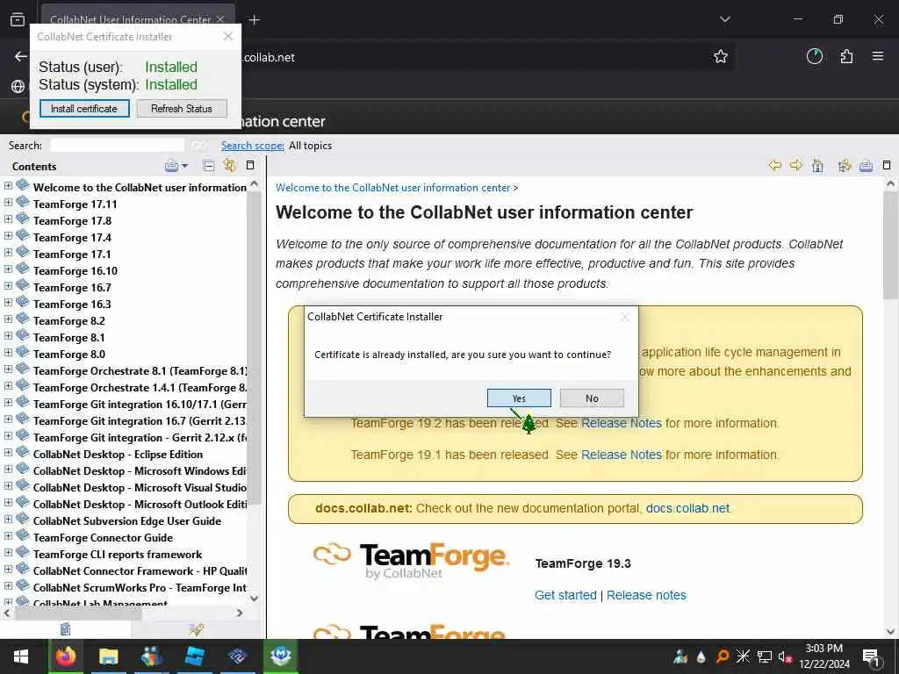Open a new browser tab with plus
899x674 pixels.
pyautogui.click(x=254, y=20)
